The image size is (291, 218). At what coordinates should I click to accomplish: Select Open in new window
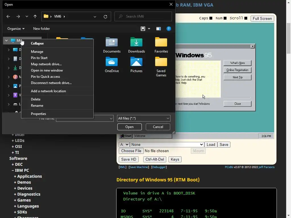57,70
